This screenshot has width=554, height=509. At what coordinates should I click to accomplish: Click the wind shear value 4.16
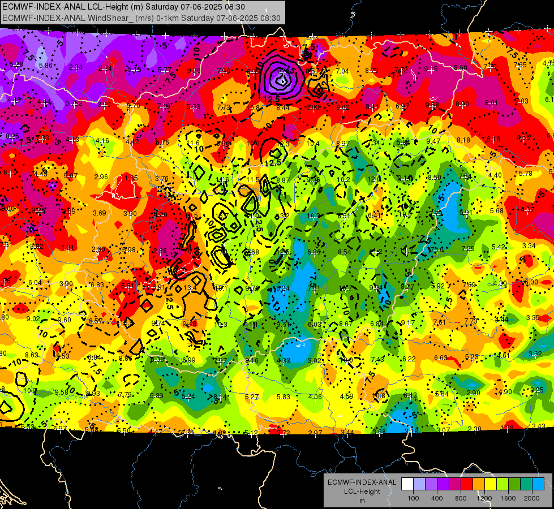[x=102, y=141]
